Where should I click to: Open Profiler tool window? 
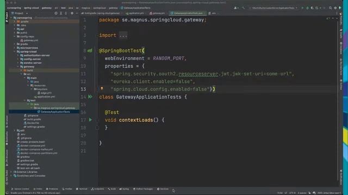tap(67, 189)
